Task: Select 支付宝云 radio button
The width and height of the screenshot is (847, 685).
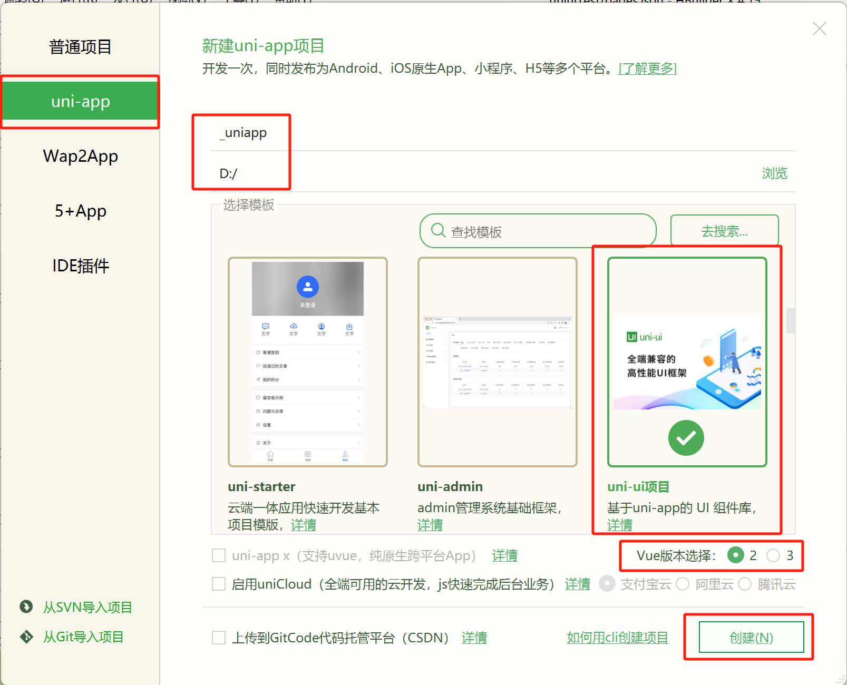Action: click(607, 583)
